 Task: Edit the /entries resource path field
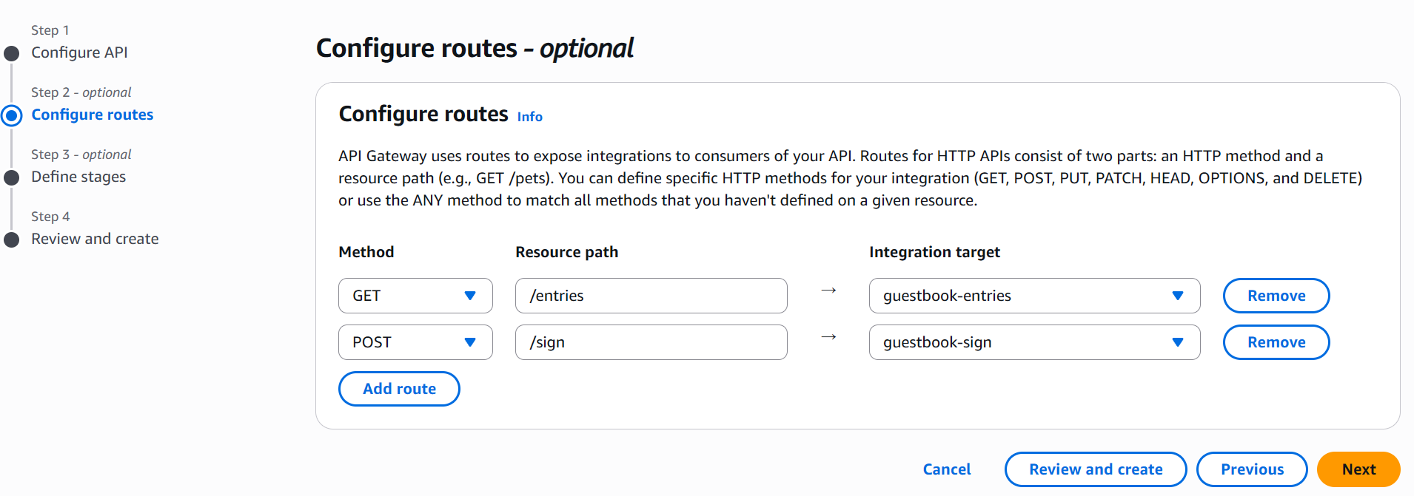tap(651, 296)
